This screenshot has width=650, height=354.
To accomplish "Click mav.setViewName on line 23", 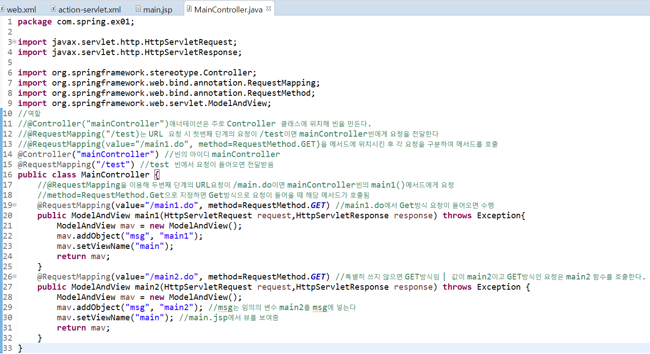I will point(93,246).
